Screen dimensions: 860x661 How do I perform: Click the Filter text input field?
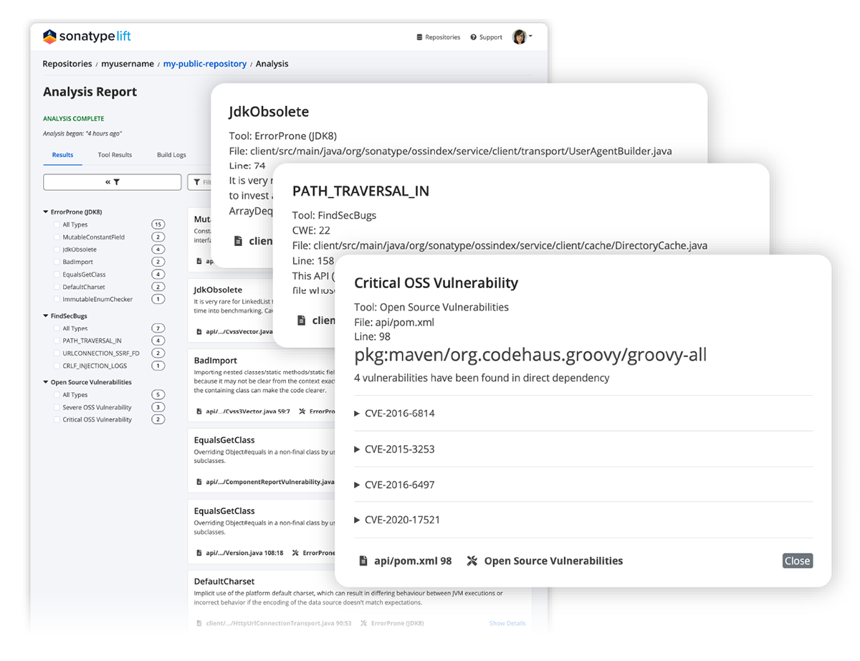[201, 182]
